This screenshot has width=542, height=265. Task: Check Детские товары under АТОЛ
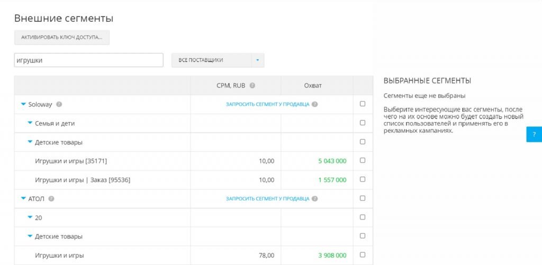pyautogui.click(x=362, y=236)
